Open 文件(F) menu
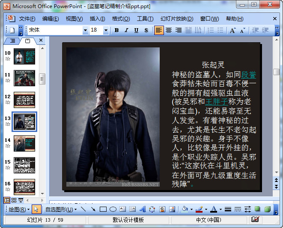283x228 pixels. (x=27, y=18)
